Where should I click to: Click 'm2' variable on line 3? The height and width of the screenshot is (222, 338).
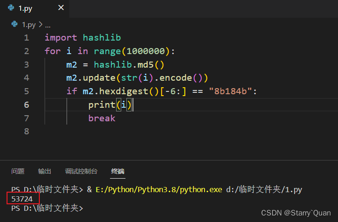[x=72, y=65]
